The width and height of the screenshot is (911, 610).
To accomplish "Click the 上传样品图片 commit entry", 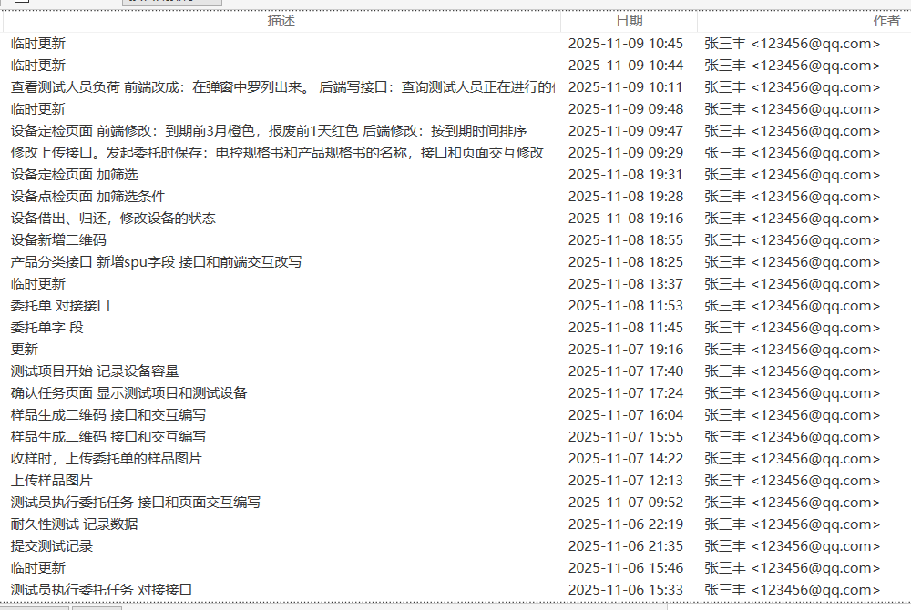I will point(52,481).
